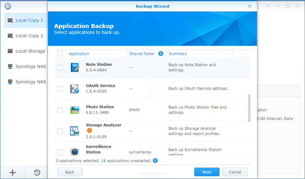The image size is (305, 179).
Task: Open the restore clock icon in bottom bar
Action: point(37,172)
